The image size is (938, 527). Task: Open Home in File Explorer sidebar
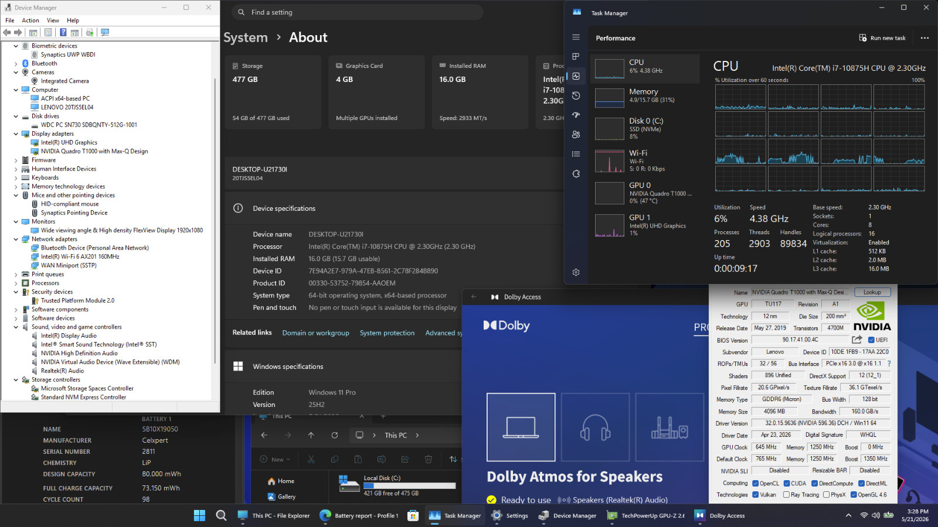(x=281, y=481)
